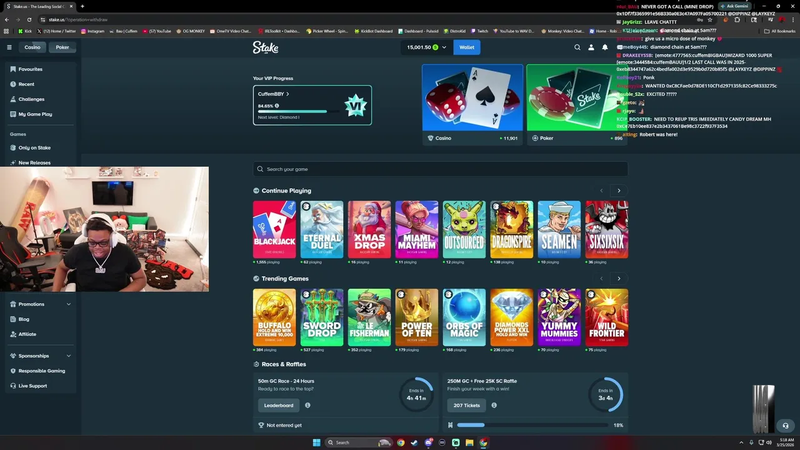
Task: Open the Yummy Mummies game thumbnail
Action: (559, 317)
